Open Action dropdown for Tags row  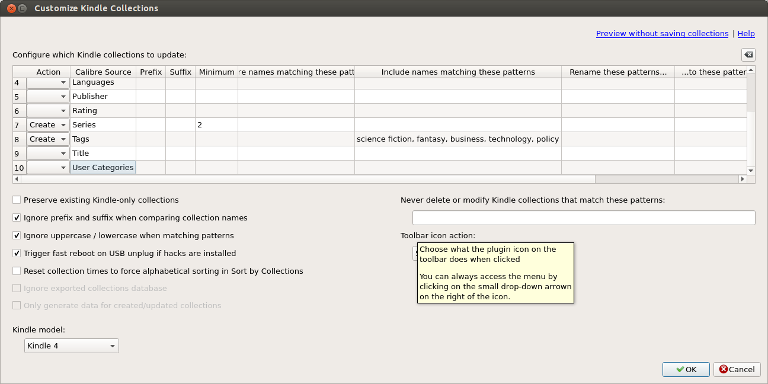(x=48, y=139)
